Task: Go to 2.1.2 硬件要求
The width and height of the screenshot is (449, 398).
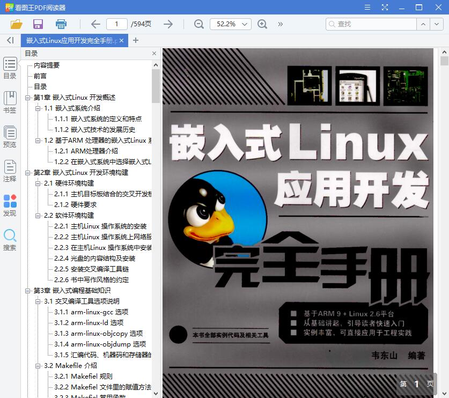Action: pyautogui.click(x=75, y=205)
